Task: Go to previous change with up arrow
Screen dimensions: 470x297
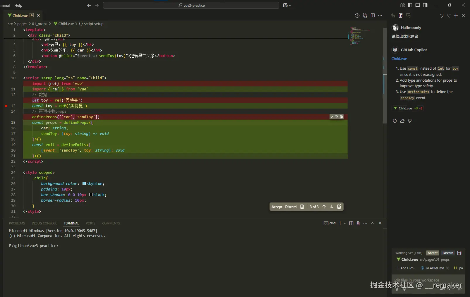Action: click(x=324, y=207)
